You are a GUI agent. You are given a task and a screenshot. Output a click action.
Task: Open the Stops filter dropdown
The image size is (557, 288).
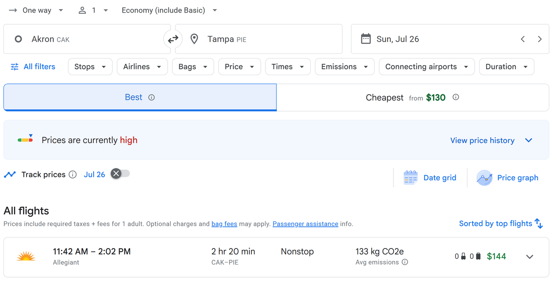pyautogui.click(x=90, y=67)
